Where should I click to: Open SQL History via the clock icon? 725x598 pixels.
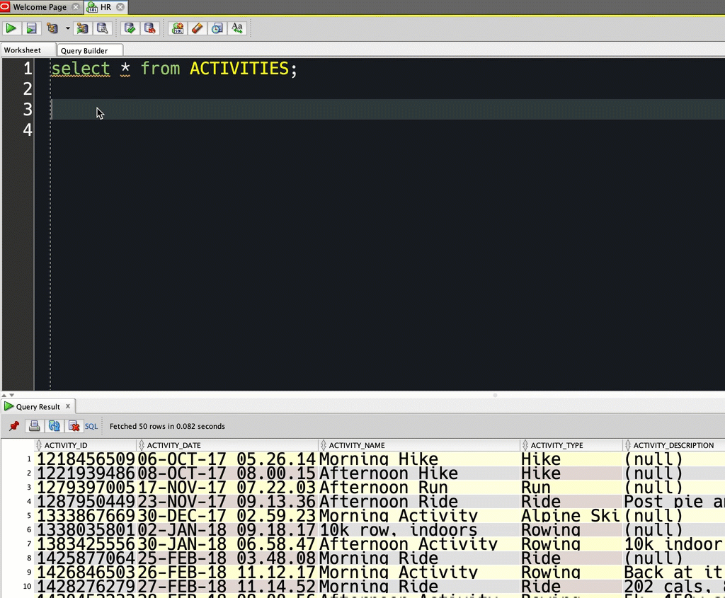click(x=217, y=28)
